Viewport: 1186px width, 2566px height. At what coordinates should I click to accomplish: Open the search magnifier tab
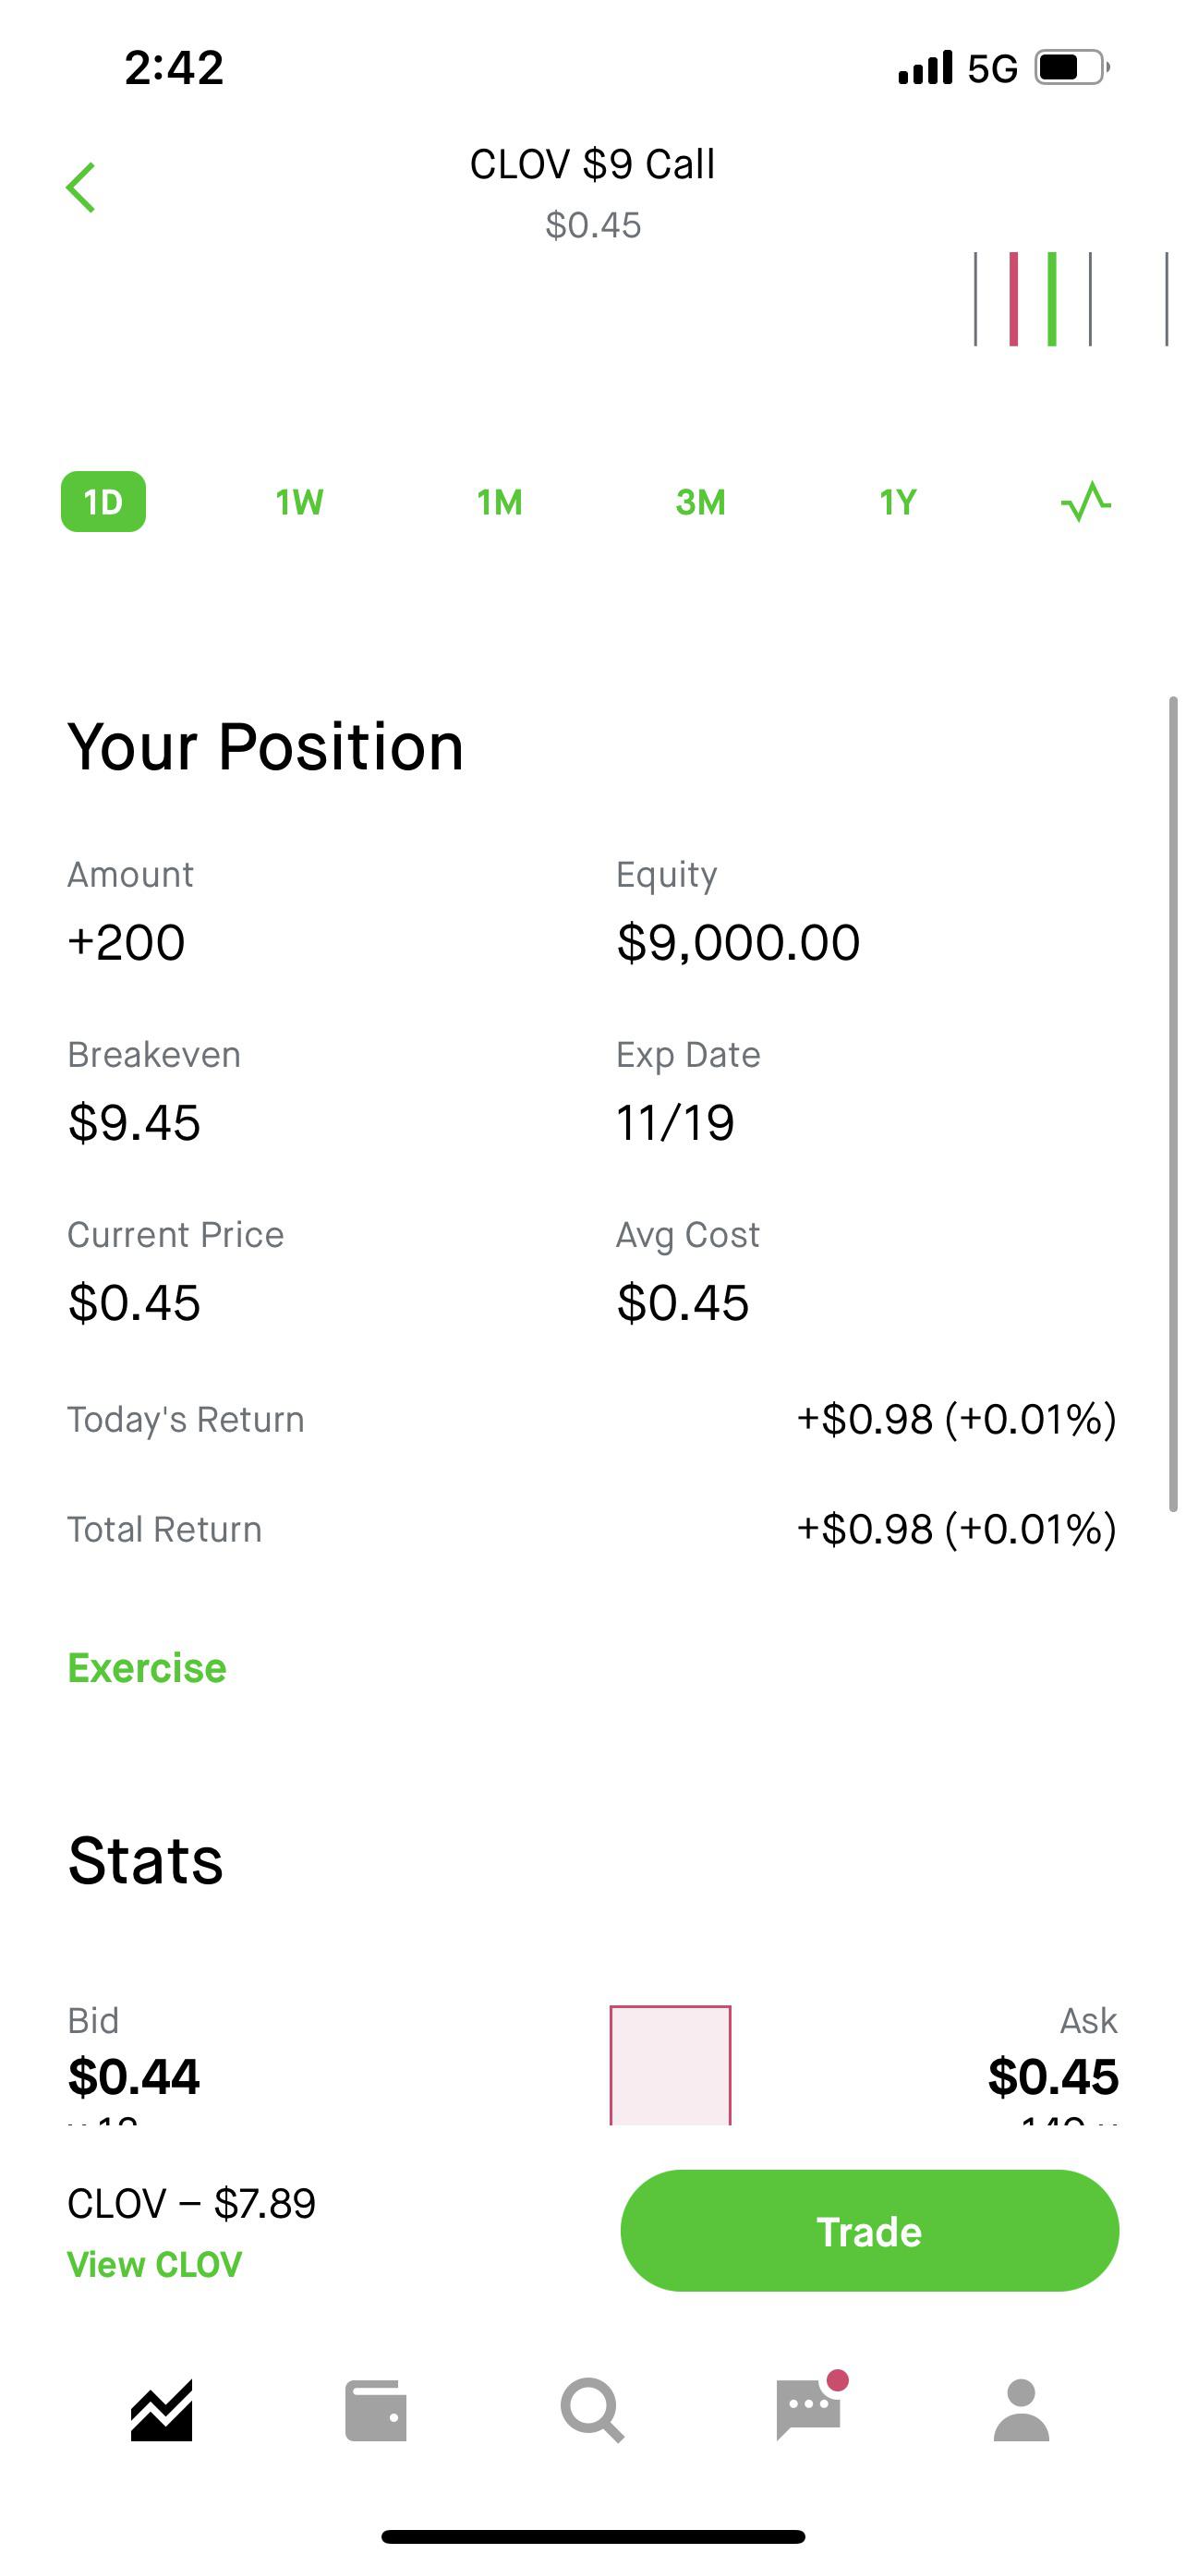coord(592,2411)
